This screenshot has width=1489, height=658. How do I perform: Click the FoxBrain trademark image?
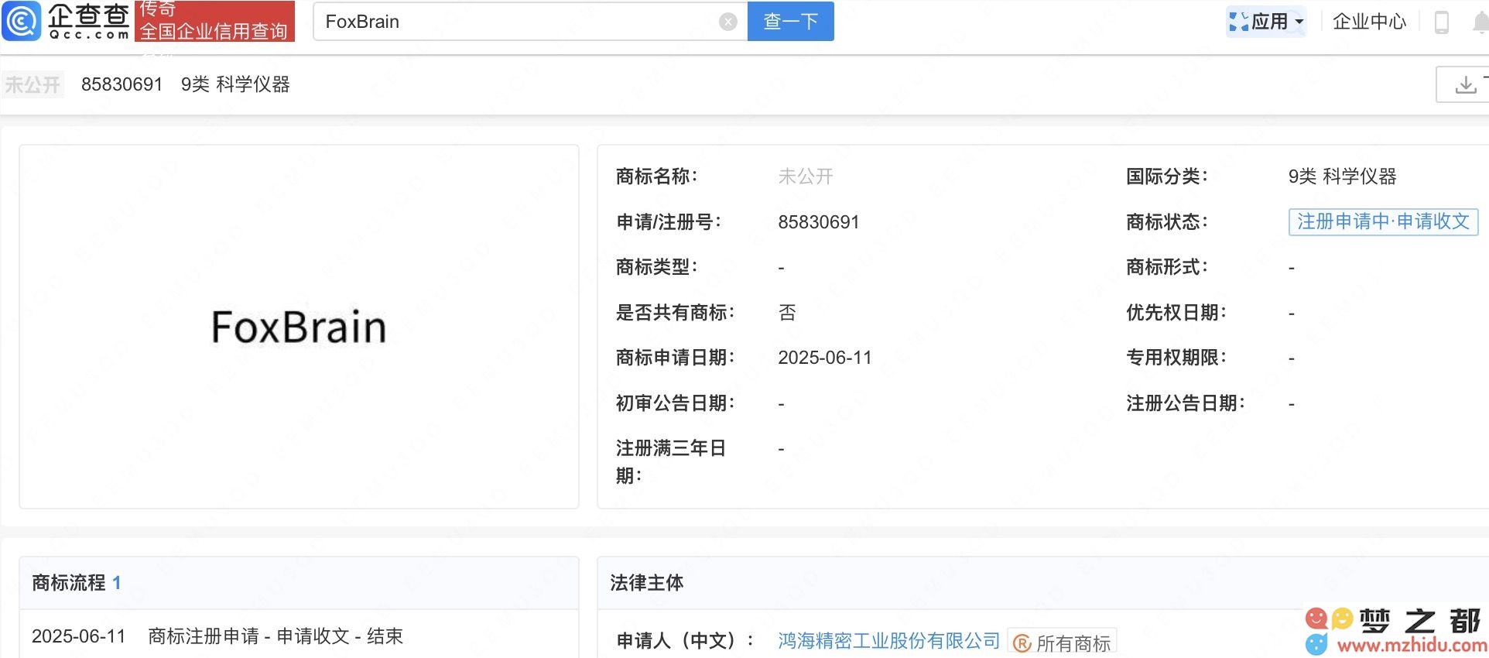[x=299, y=327]
